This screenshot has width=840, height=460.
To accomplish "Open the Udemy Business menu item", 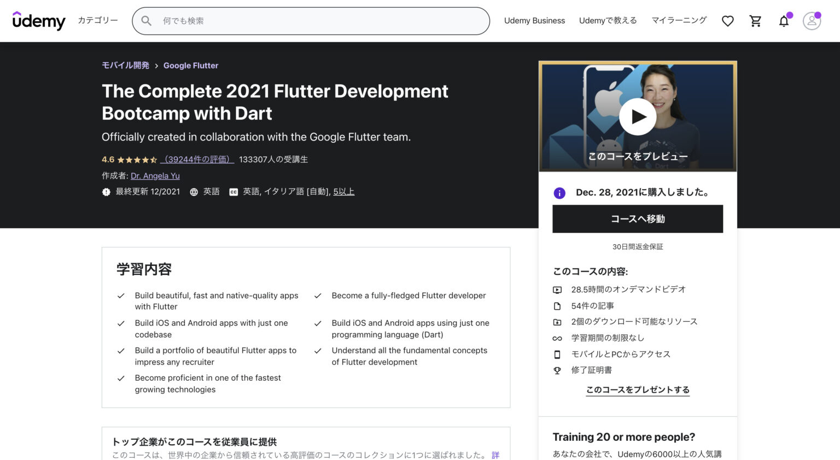I will point(534,20).
